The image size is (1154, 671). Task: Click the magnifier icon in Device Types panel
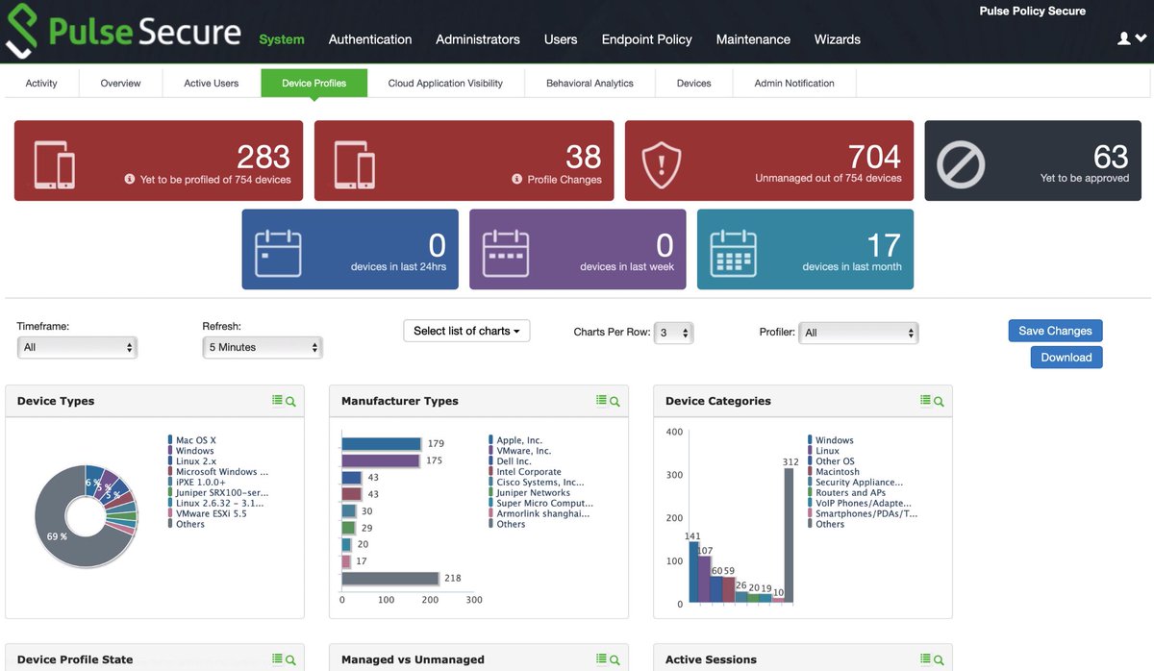[x=290, y=402]
